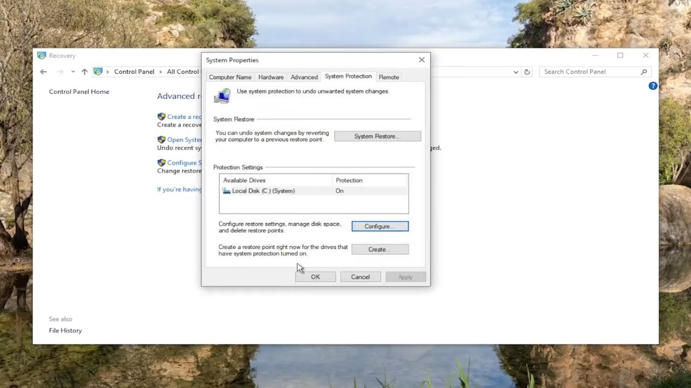Close the Recovery window
691x388 pixels.
pos(646,56)
